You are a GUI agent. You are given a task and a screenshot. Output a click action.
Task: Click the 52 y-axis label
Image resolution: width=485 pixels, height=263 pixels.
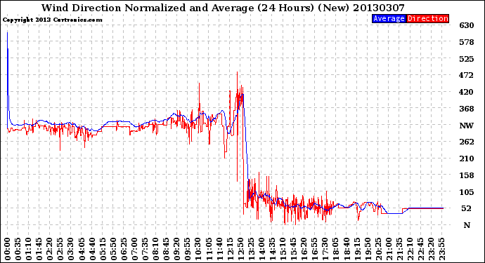(467, 208)
